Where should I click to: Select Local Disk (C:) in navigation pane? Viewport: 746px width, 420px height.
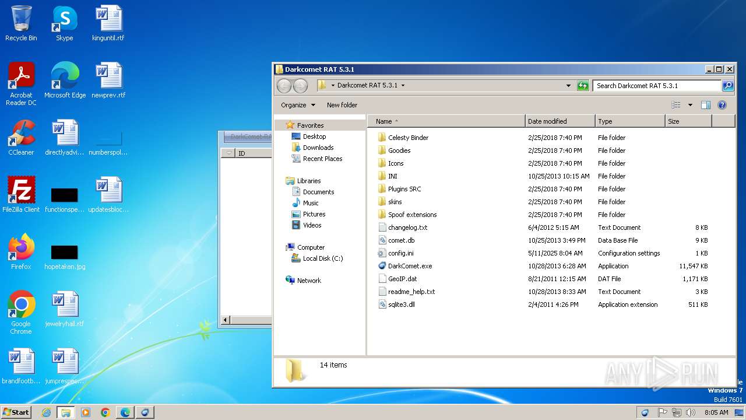point(323,258)
